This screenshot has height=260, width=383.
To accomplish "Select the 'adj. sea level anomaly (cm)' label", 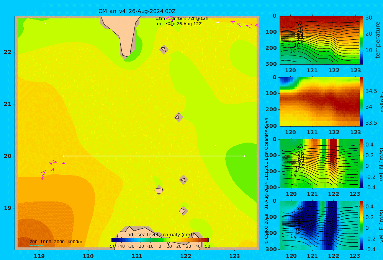I will tap(160, 235).
